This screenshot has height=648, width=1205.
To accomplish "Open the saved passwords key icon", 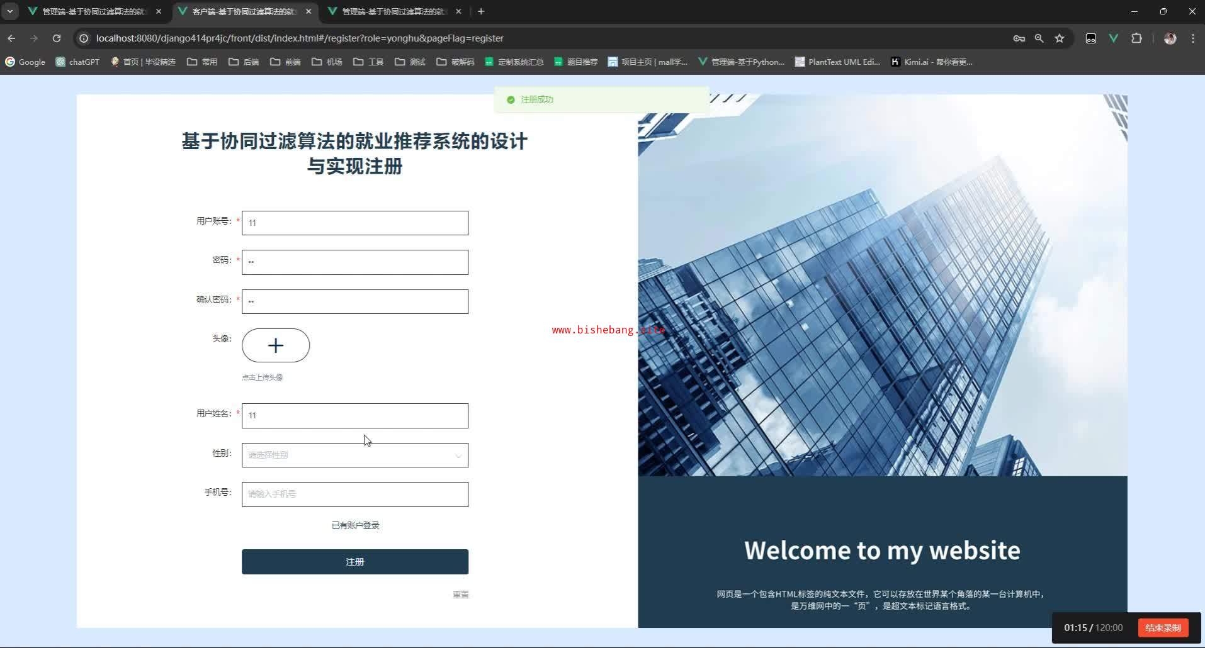I will 1019,38.
